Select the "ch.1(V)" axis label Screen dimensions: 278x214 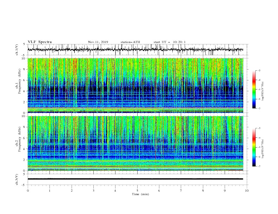(17, 50)
